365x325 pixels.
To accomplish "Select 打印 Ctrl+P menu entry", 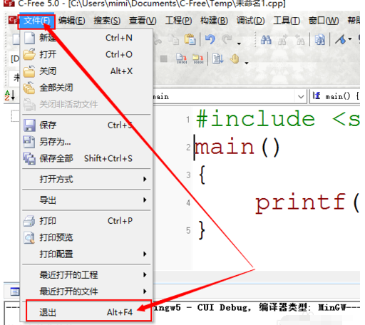I will pos(86,221).
